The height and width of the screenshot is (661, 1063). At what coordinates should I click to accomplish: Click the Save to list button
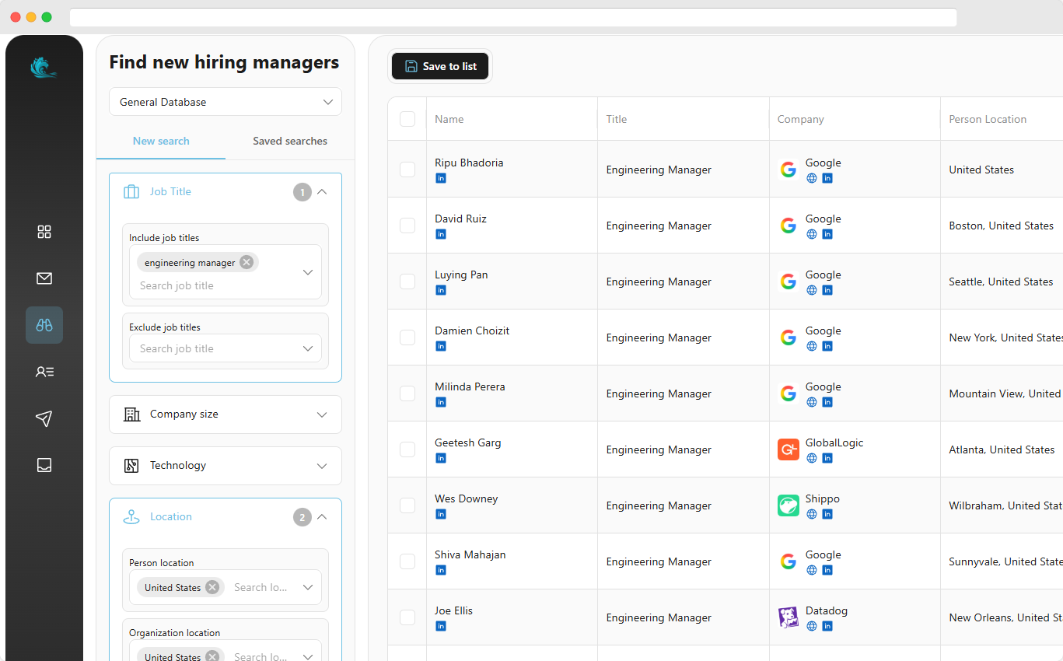[440, 66]
